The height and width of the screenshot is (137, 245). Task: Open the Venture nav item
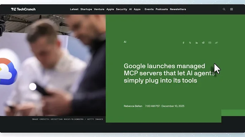pos(99,9)
